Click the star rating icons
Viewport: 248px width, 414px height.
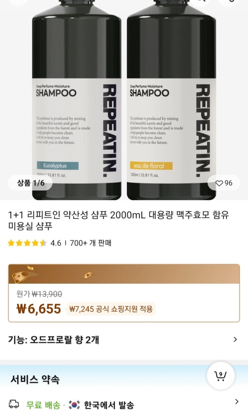click(x=27, y=243)
